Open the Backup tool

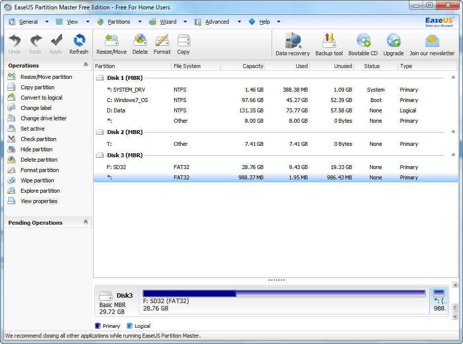click(329, 40)
